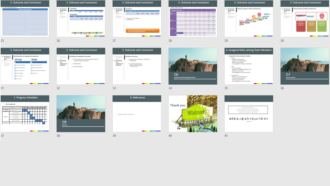This screenshot has width=330, height=186.
Task: Click slide number label 37
Action: tap(2, 136)
